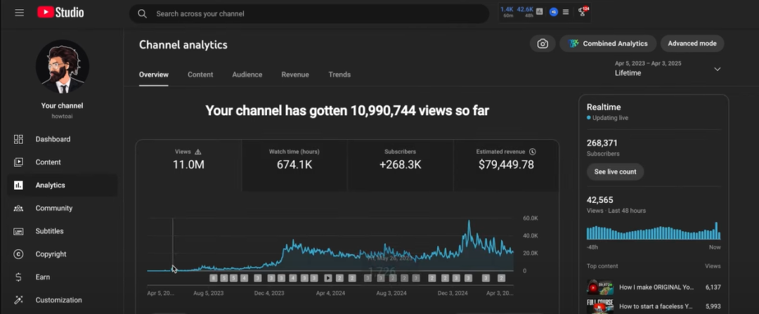Image resolution: width=759 pixels, height=314 pixels.
Task: Click the camera screenshot icon
Action: pos(543,44)
